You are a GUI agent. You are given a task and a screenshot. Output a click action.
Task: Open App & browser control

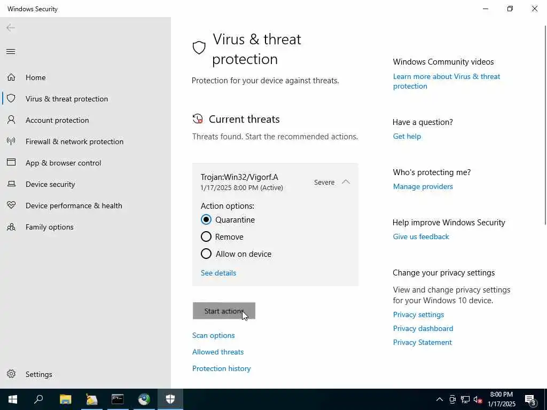pos(63,163)
